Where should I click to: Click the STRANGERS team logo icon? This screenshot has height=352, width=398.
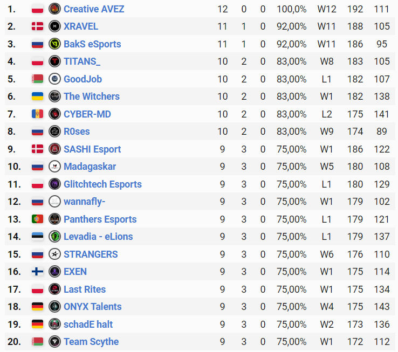[54, 254]
